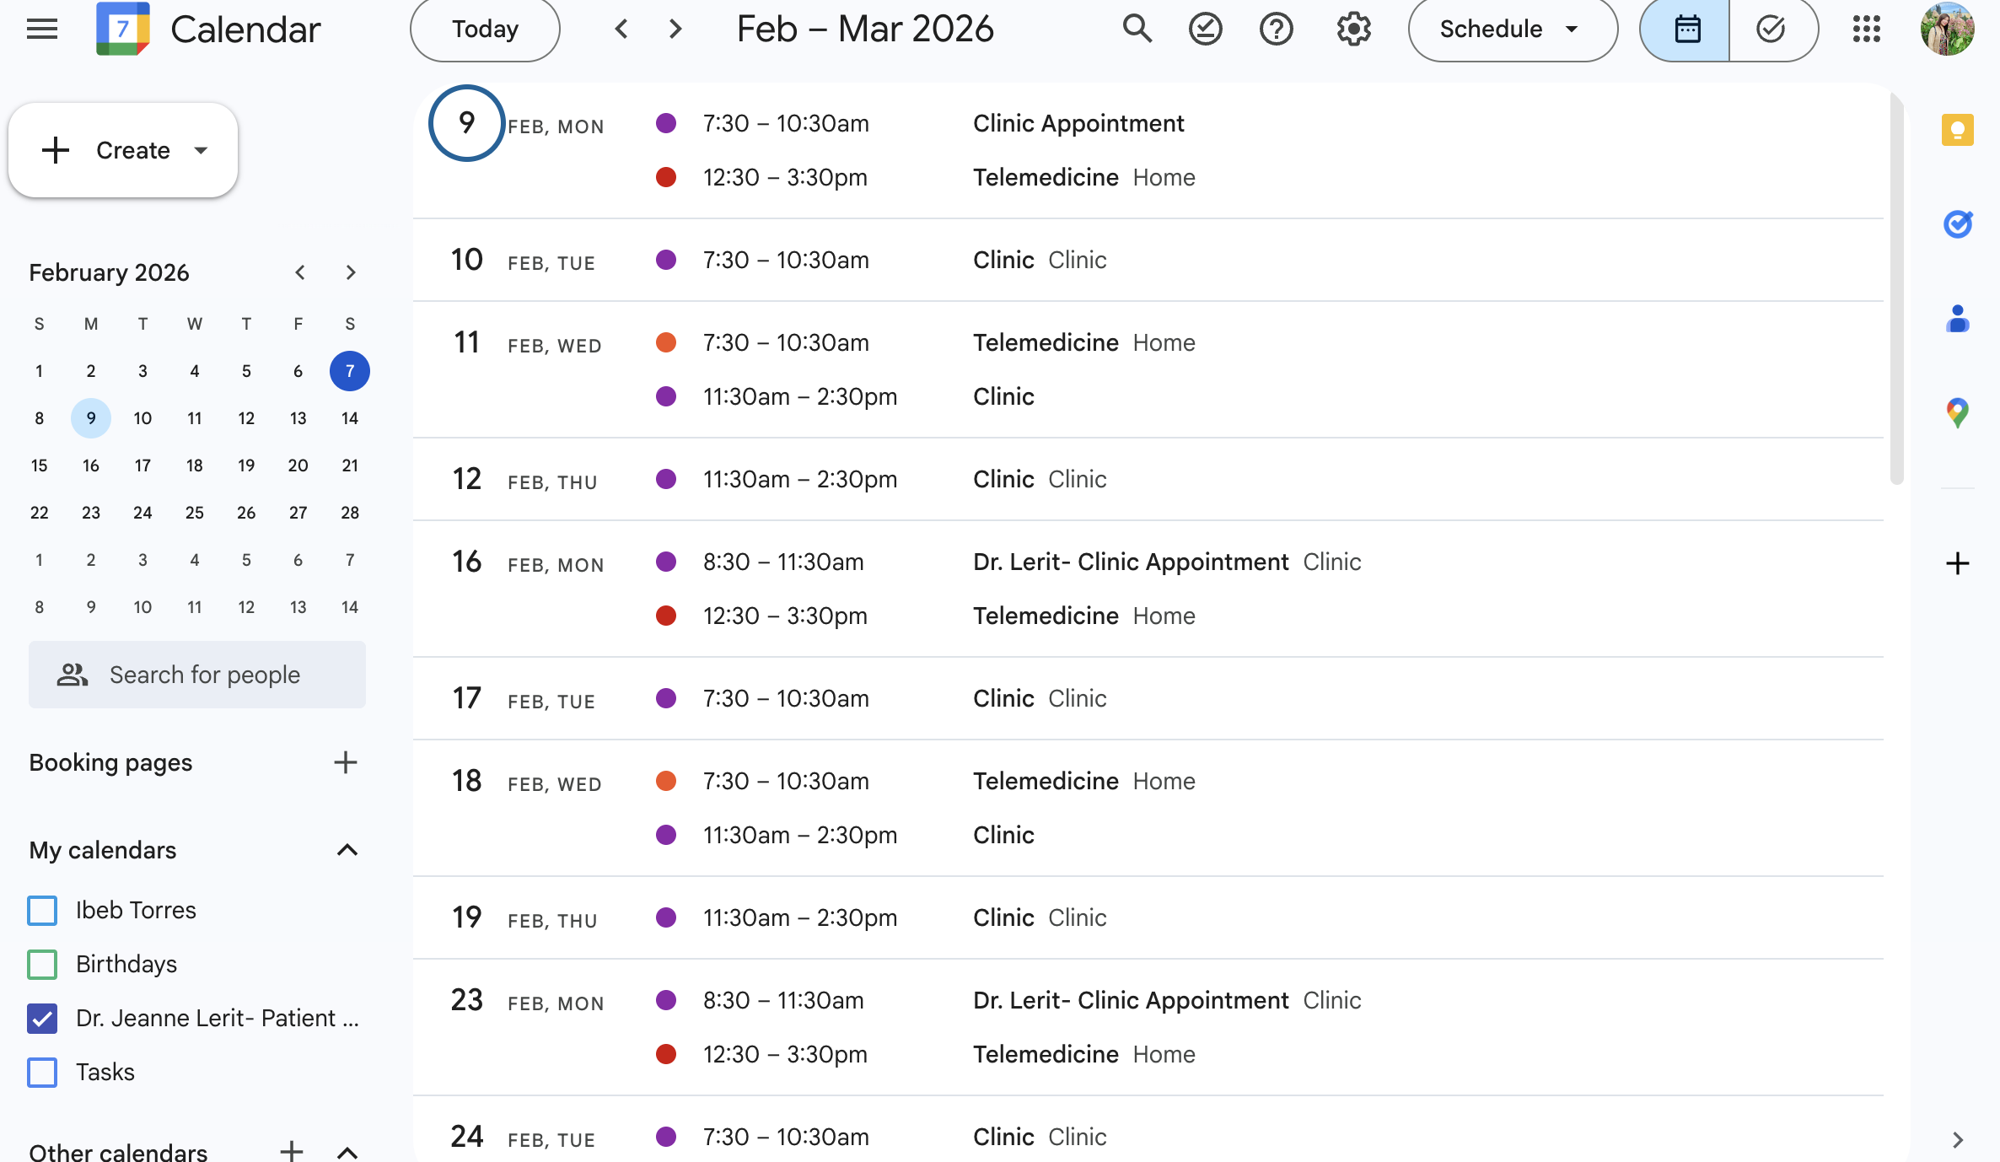Collapse the My calendars section
Viewport: 2000px width, 1162px height.
click(x=347, y=850)
